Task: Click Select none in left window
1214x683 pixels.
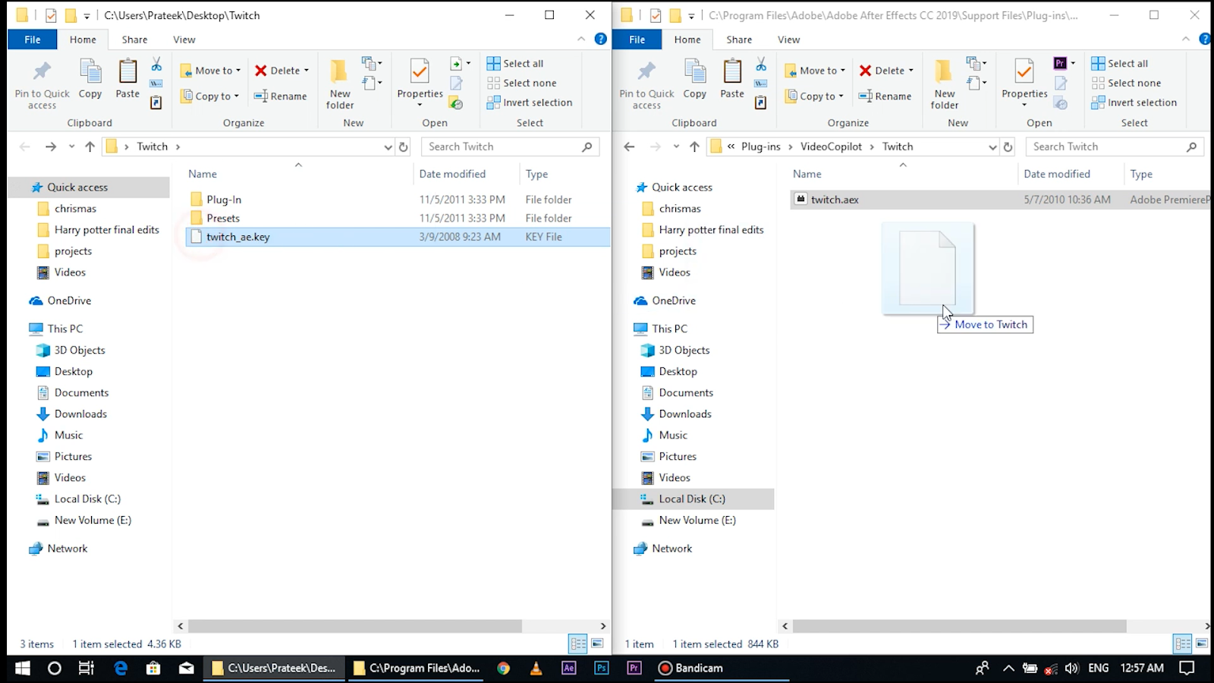Action: click(x=522, y=83)
